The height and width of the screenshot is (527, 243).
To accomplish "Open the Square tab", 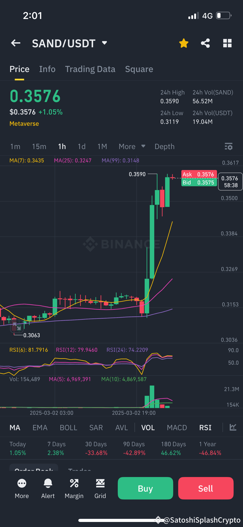I will 139,69.
